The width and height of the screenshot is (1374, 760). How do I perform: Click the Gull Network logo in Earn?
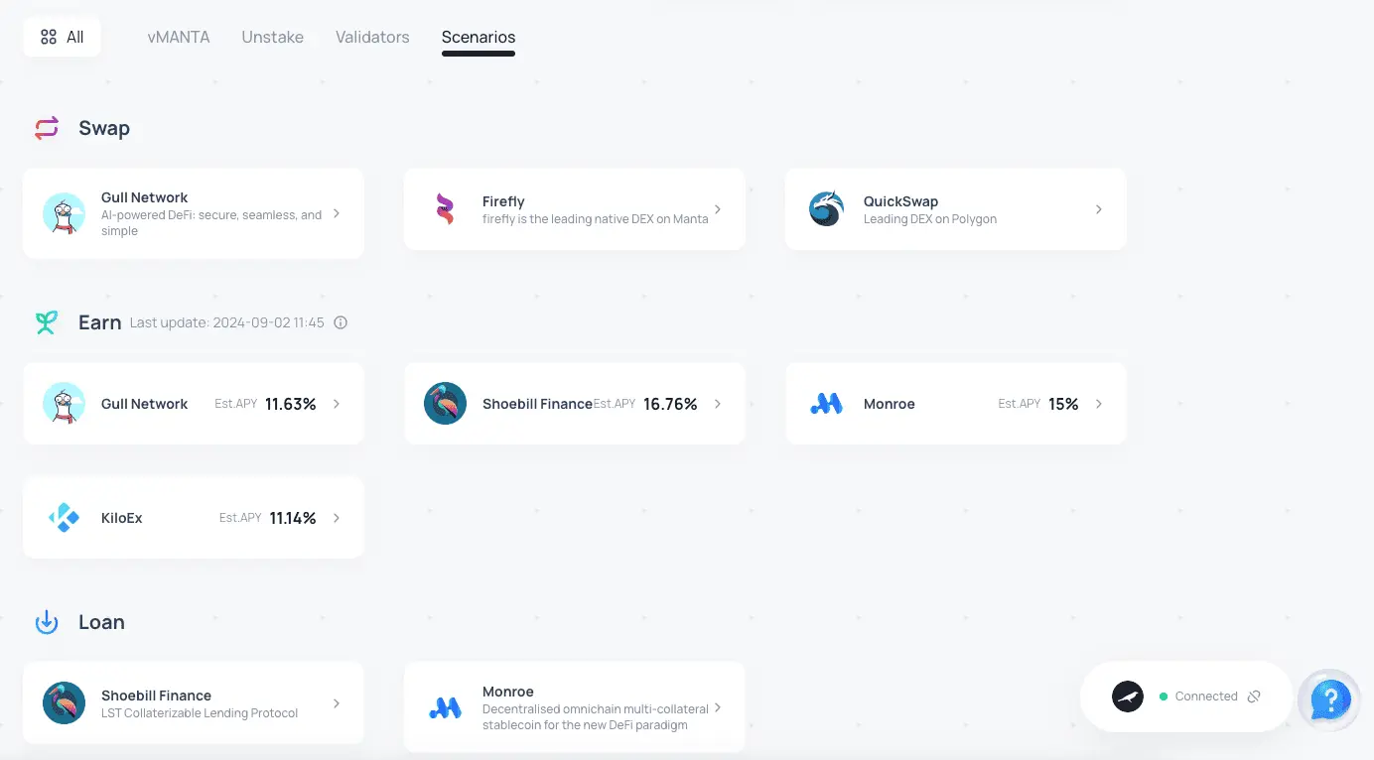click(x=64, y=404)
